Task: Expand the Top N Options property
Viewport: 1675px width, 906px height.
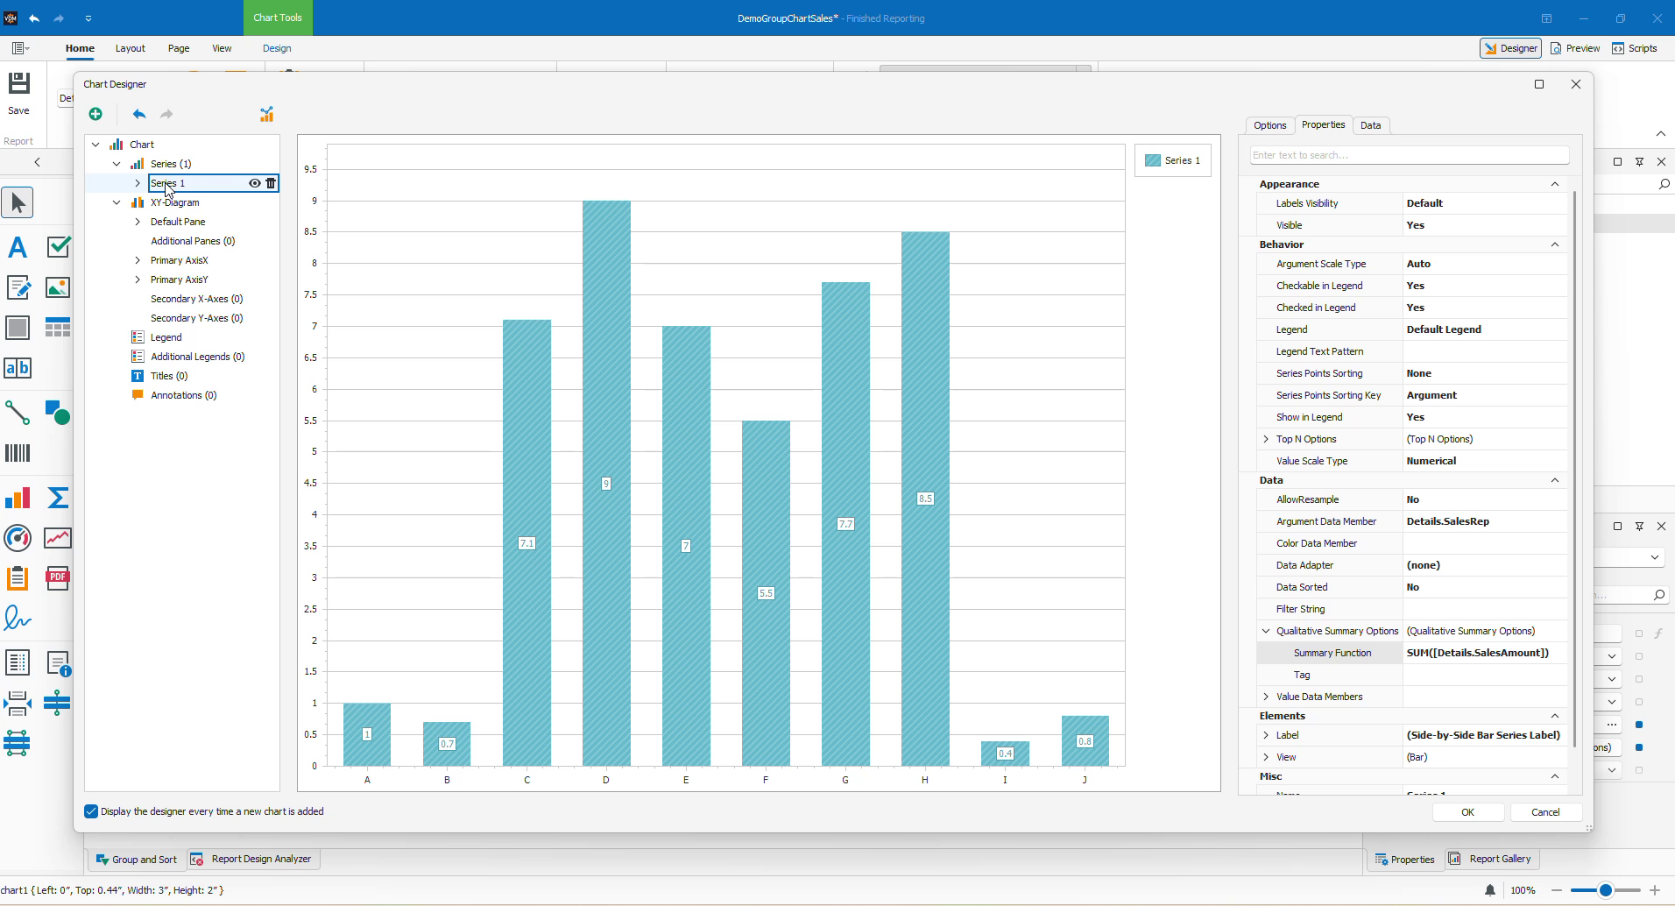Action: tap(1266, 439)
